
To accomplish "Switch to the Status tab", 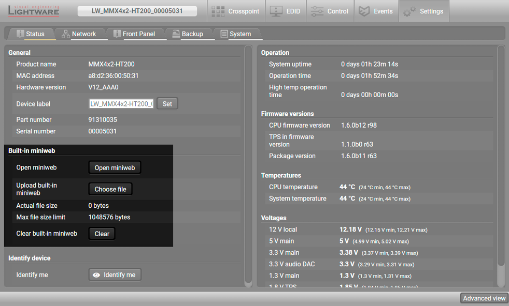I will tap(31, 34).
